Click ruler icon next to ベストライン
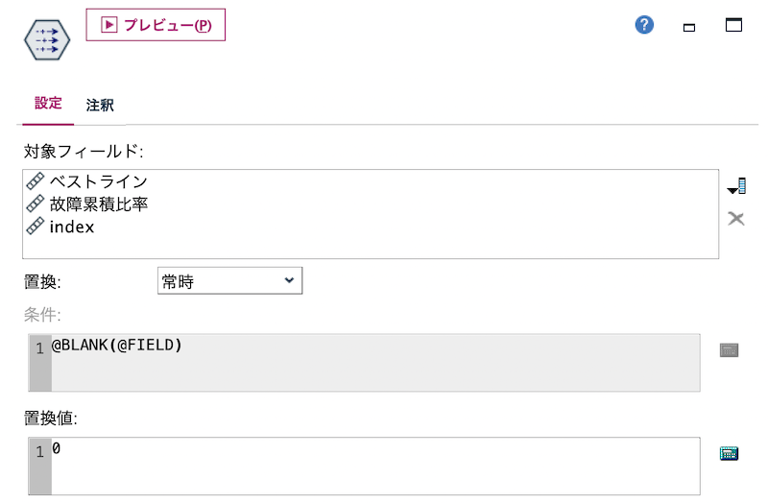The image size is (768, 503). click(x=36, y=181)
